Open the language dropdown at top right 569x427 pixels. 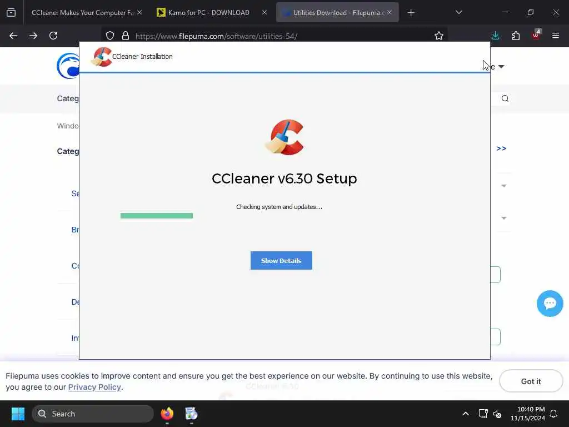coord(497,67)
